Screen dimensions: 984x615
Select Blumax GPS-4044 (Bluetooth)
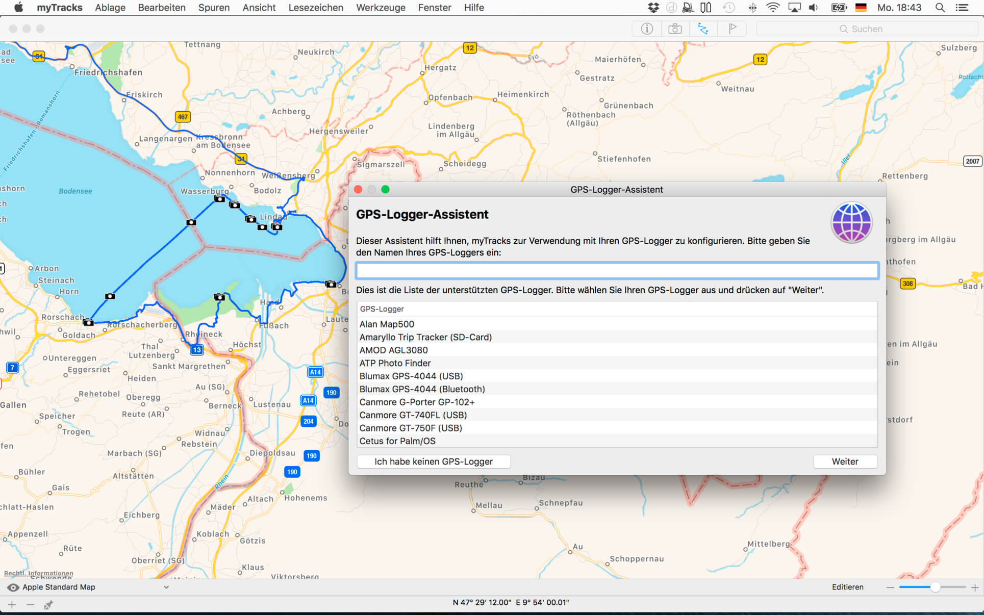tap(617, 389)
